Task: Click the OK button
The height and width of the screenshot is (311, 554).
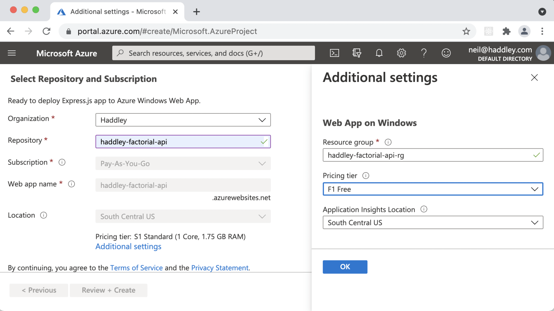Action: [x=345, y=267]
